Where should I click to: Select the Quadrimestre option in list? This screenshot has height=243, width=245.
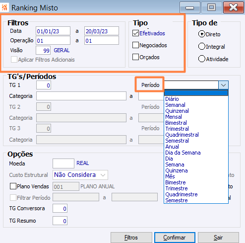click(x=196, y=194)
